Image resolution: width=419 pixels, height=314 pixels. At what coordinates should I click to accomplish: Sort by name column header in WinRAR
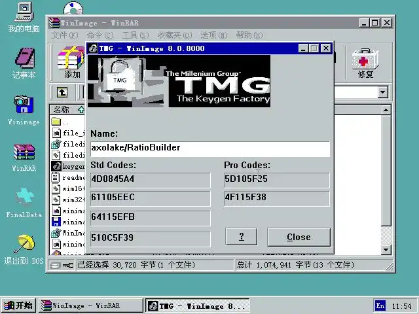tap(67, 110)
